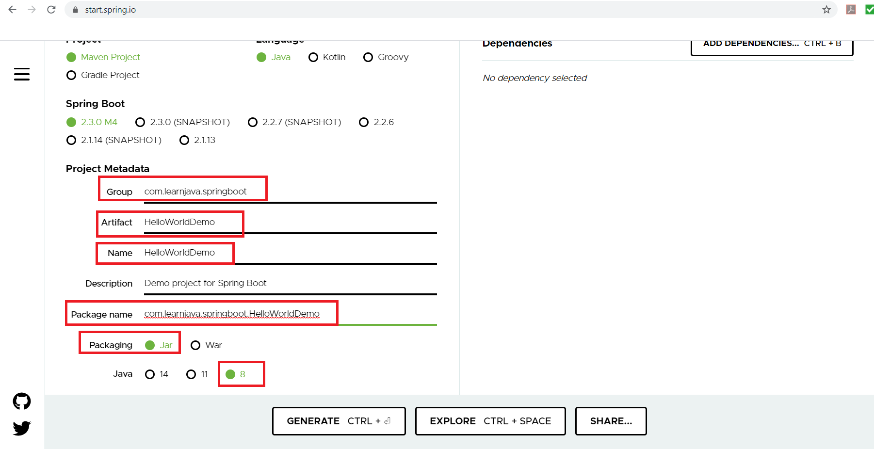Open the Twitter bird icon link
874x450 pixels.
coord(22,428)
